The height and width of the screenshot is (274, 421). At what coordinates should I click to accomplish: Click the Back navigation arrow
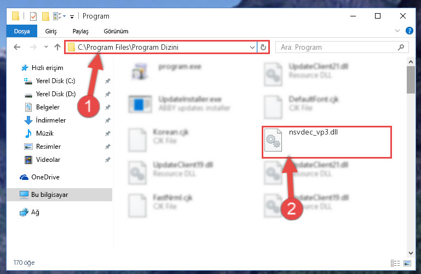pos(17,47)
